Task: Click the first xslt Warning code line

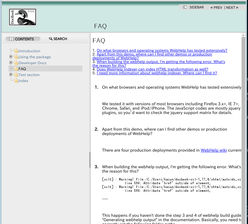Action: (x=172, y=179)
